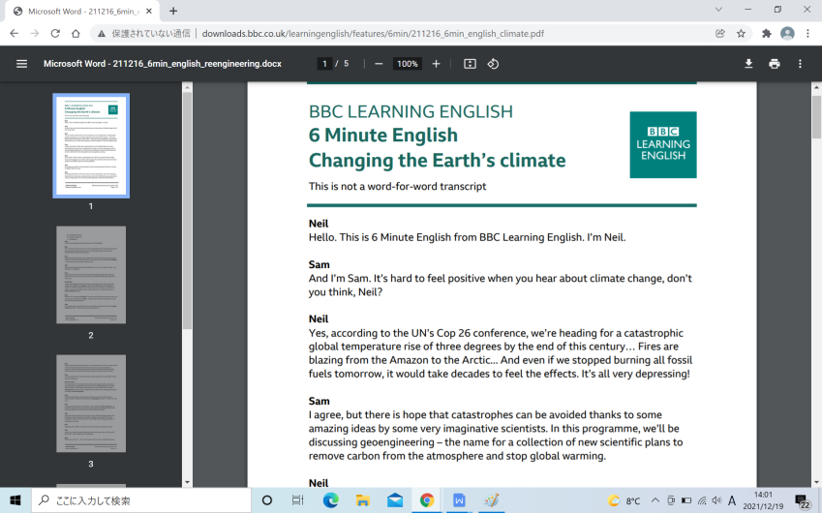Open Microsoft Edge from the taskbar

[330, 500]
